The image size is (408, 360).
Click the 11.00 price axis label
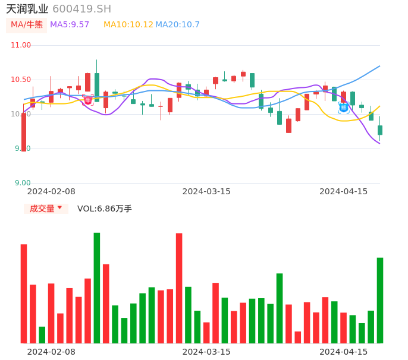tap(21, 45)
